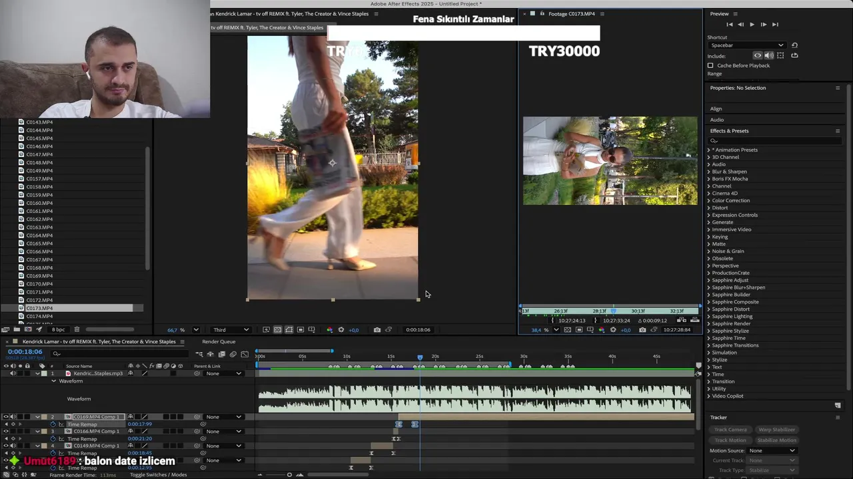Click Show Channel and Color Management icon
This screenshot has height=479, width=853.
pos(329,330)
